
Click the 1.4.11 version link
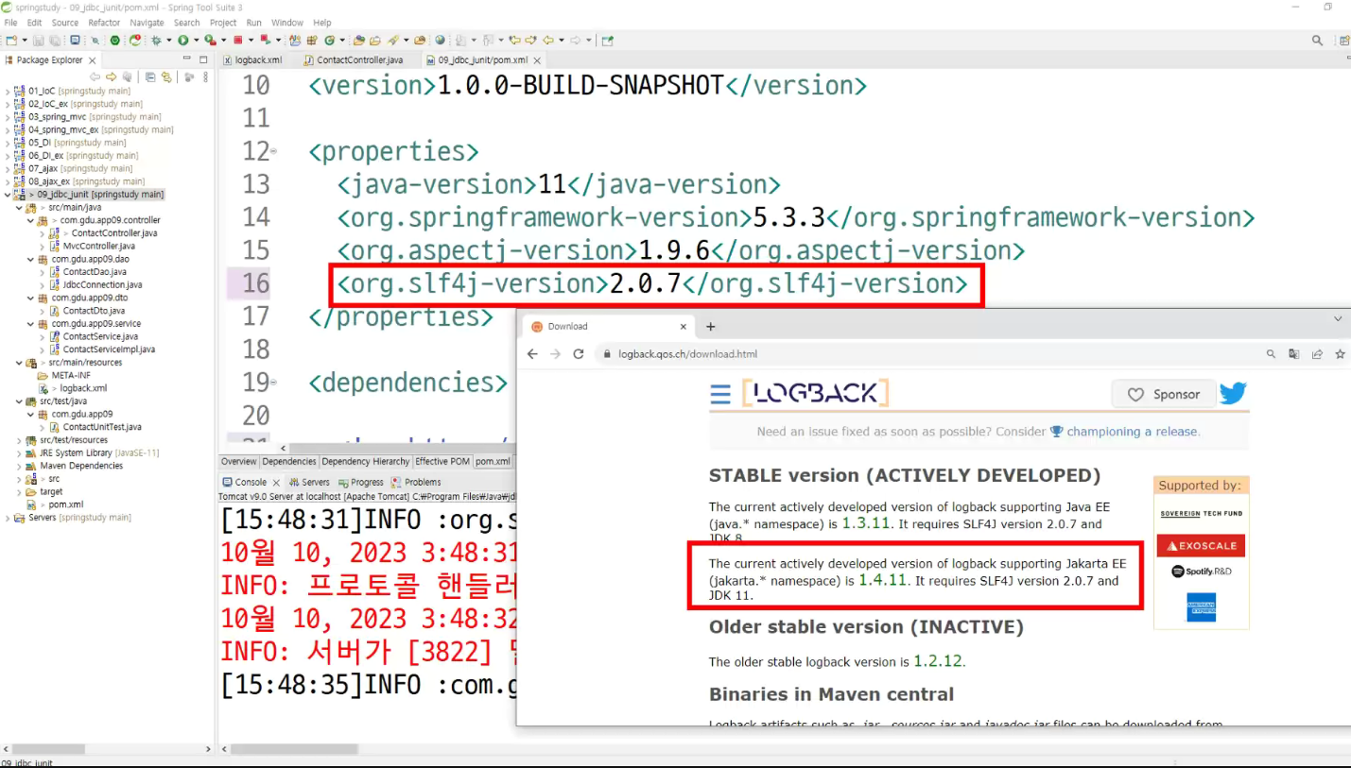(883, 579)
